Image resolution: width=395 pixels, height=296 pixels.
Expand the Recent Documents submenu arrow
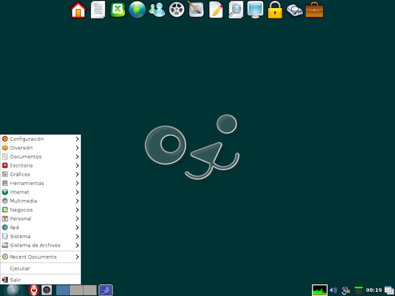point(77,257)
